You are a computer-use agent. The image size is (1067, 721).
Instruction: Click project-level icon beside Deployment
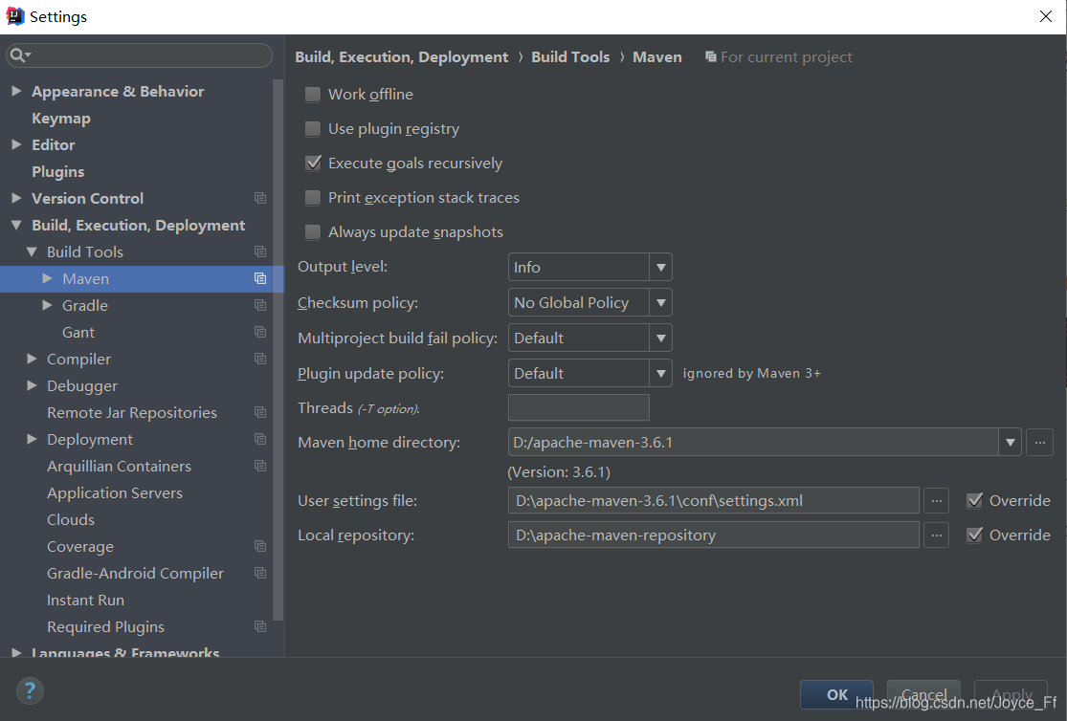(x=260, y=439)
